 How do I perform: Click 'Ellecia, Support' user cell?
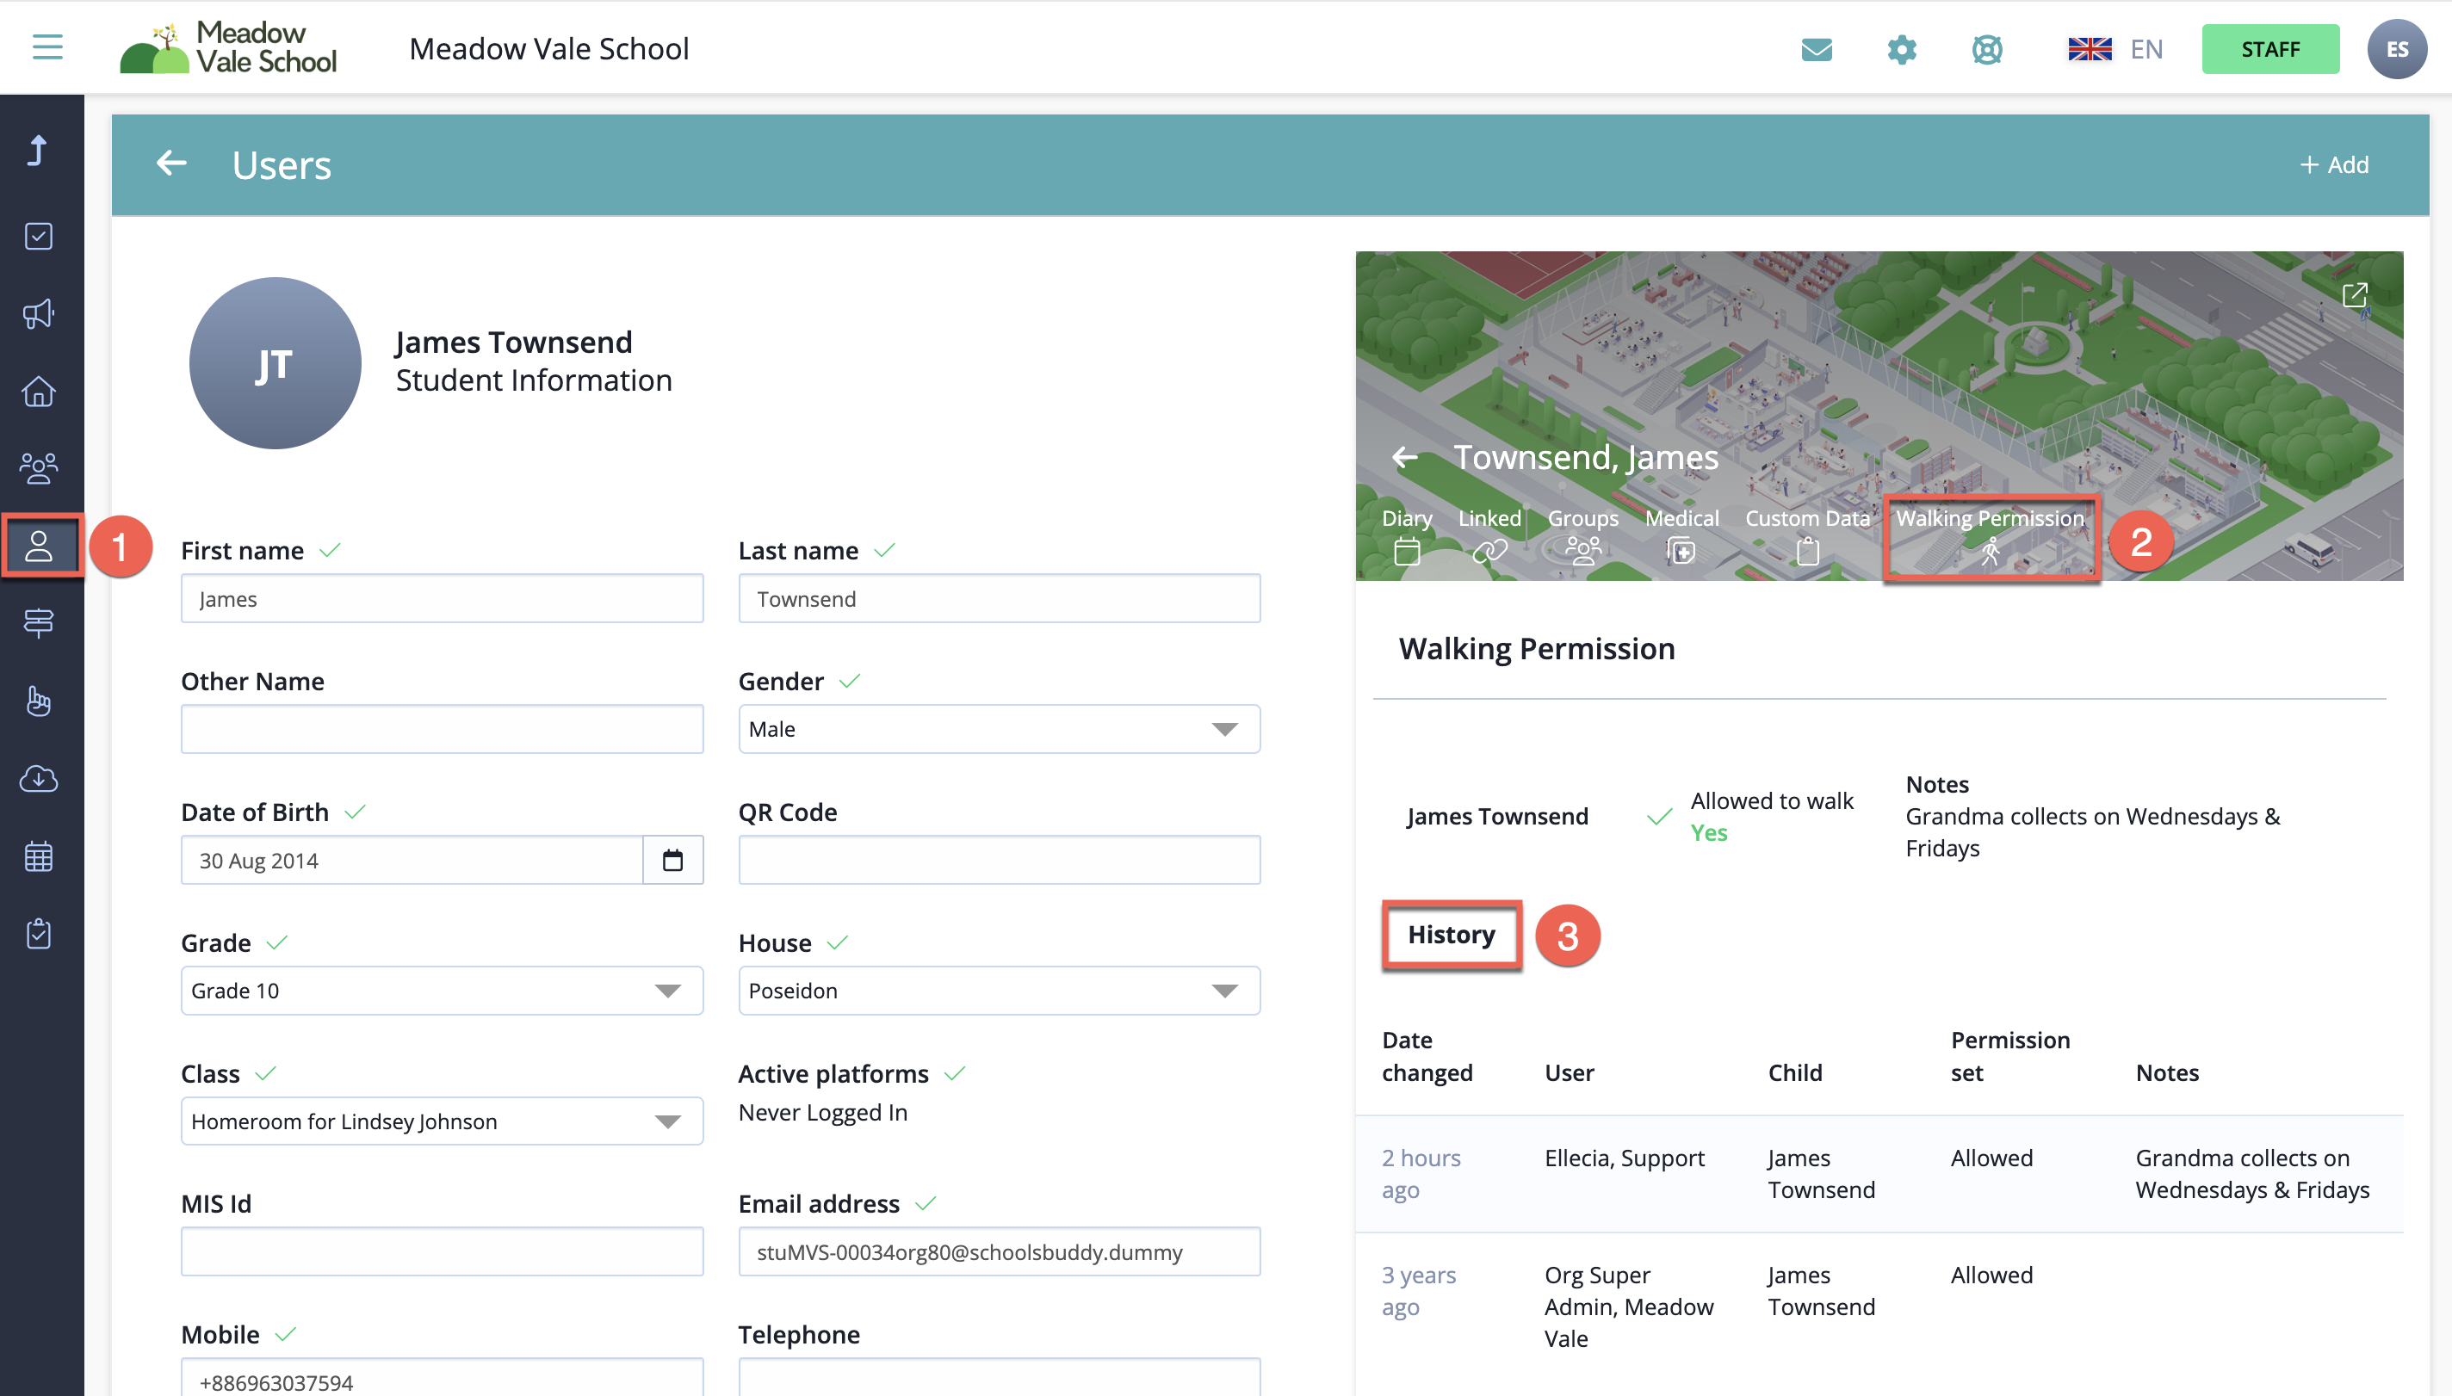1624,1158
